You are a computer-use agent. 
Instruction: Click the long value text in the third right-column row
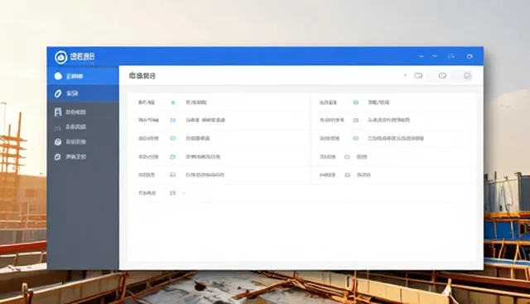pos(396,138)
